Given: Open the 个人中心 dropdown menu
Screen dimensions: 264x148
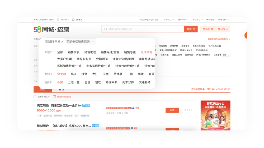Looking at the screenshot, I should (167, 19).
